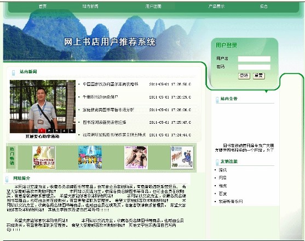Click the icon beside 站内新闻 heading
The height and width of the screenshot is (241, 305).
point(14,72)
